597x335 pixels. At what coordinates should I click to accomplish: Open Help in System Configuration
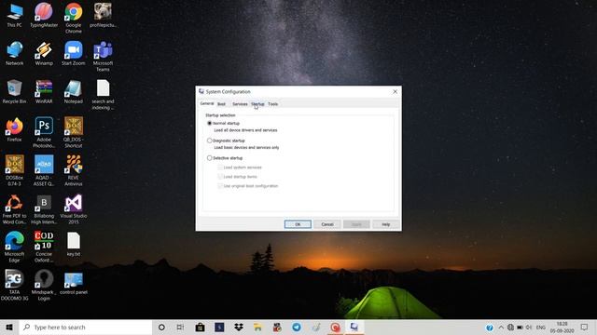tap(385, 224)
